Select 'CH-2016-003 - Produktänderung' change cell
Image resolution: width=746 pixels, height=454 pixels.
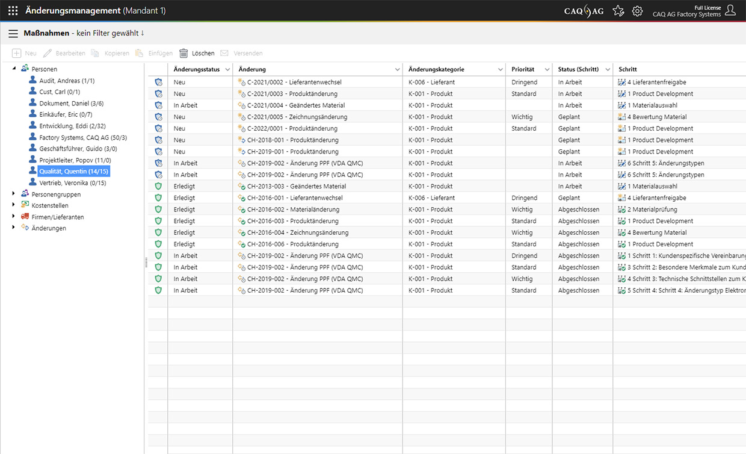[x=318, y=221]
